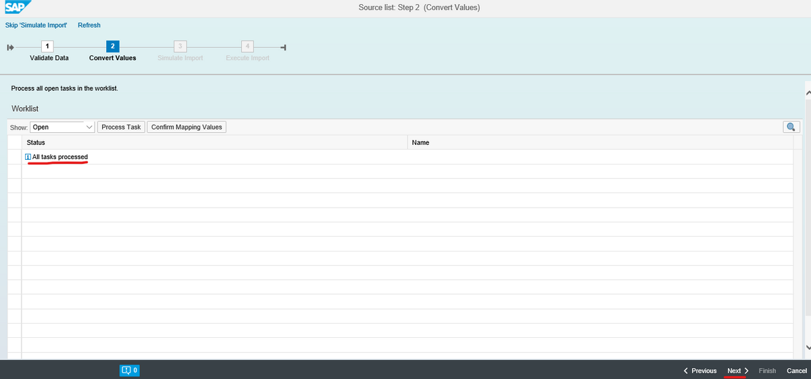Image resolution: width=811 pixels, height=379 pixels.
Task: Click the Name column header
Action: 601,142
